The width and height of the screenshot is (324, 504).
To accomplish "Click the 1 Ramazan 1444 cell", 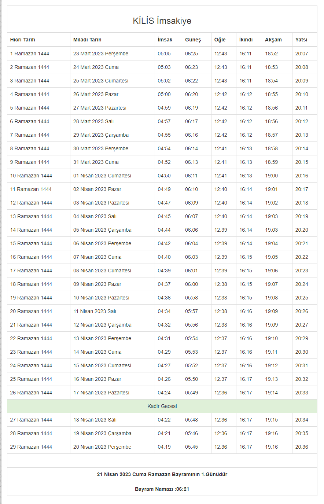I will [30, 54].
